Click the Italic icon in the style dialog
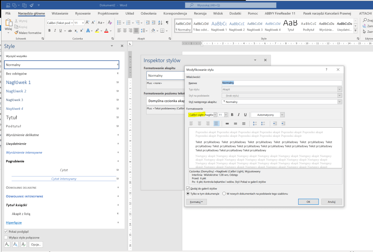 click(x=239, y=115)
